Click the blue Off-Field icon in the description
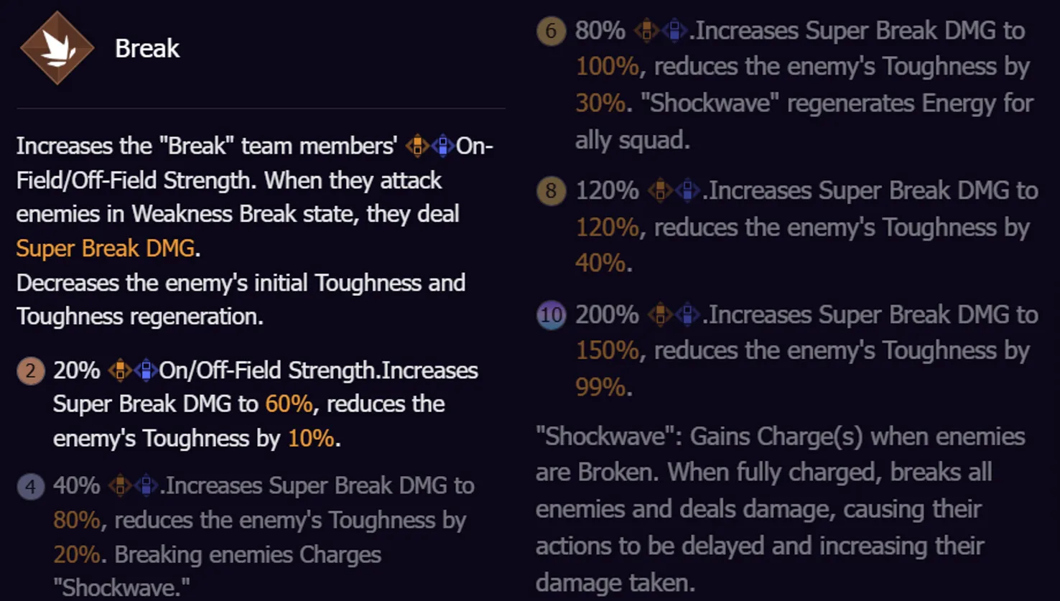The width and height of the screenshot is (1060, 601). [x=443, y=146]
